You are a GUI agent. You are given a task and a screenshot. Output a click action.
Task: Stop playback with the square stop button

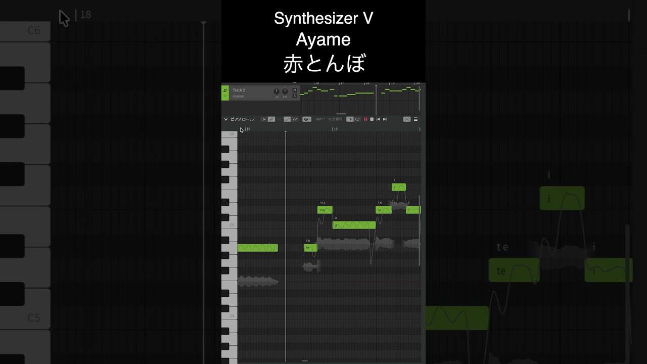372,119
